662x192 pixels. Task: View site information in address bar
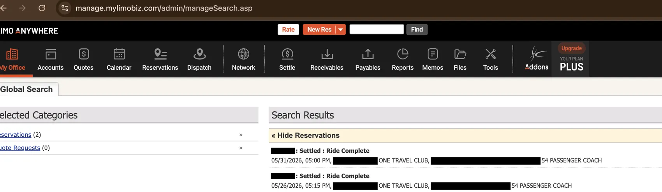65,8
